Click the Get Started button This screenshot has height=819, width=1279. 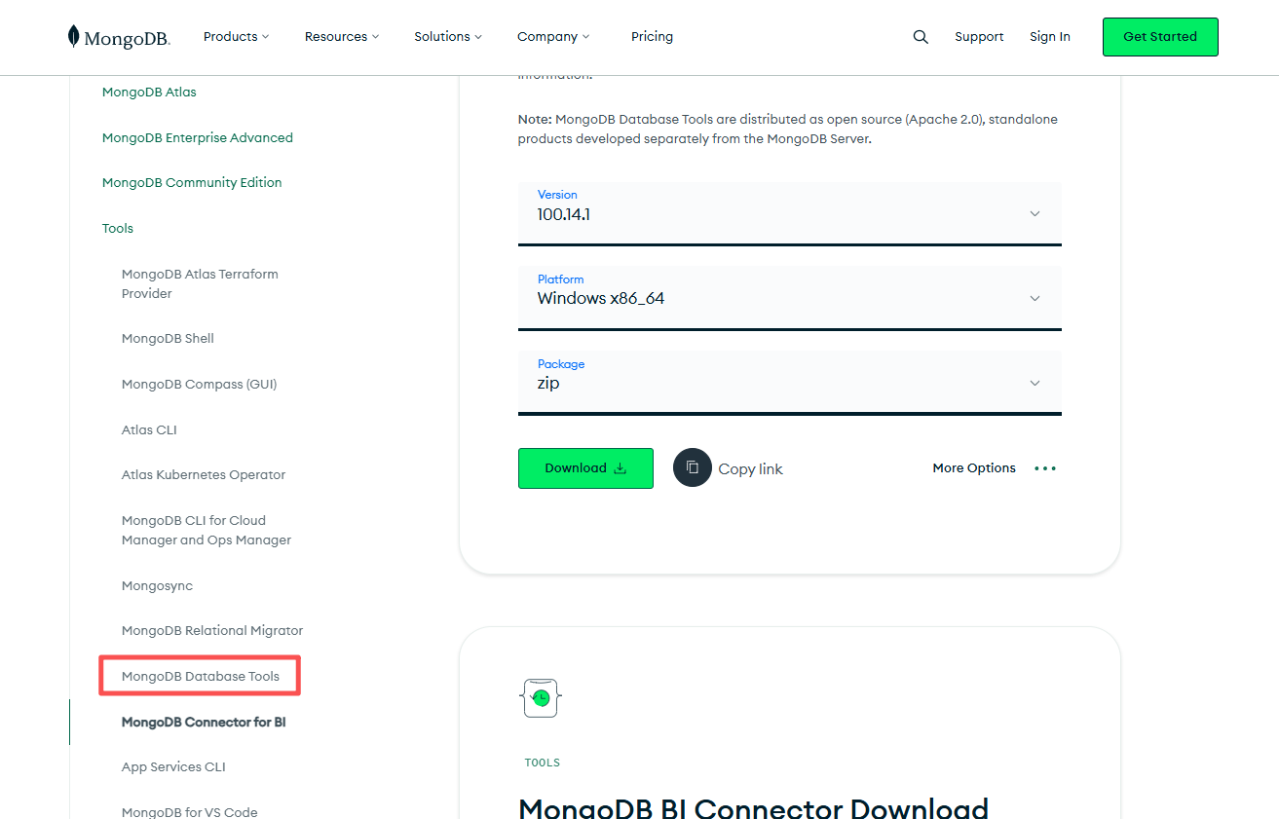pos(1160,37)
